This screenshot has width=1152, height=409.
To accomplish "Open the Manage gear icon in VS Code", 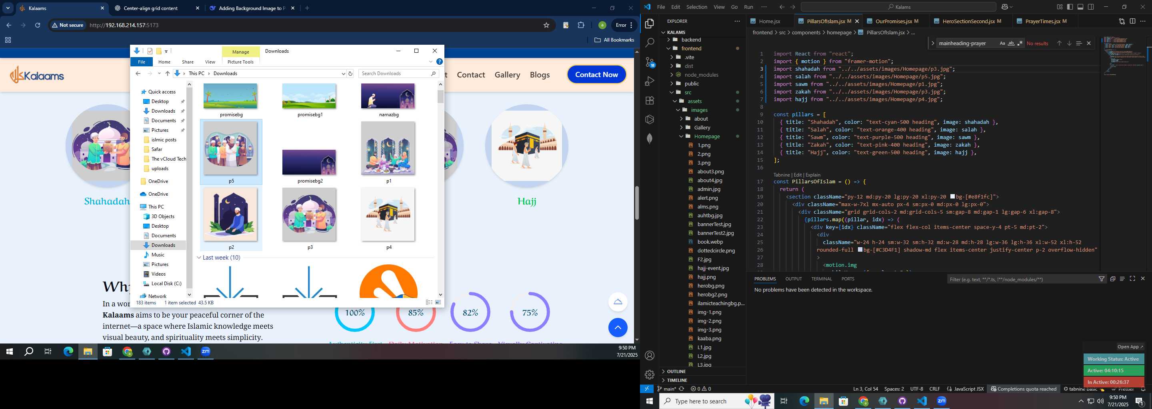I will click(x=649, y=375).
